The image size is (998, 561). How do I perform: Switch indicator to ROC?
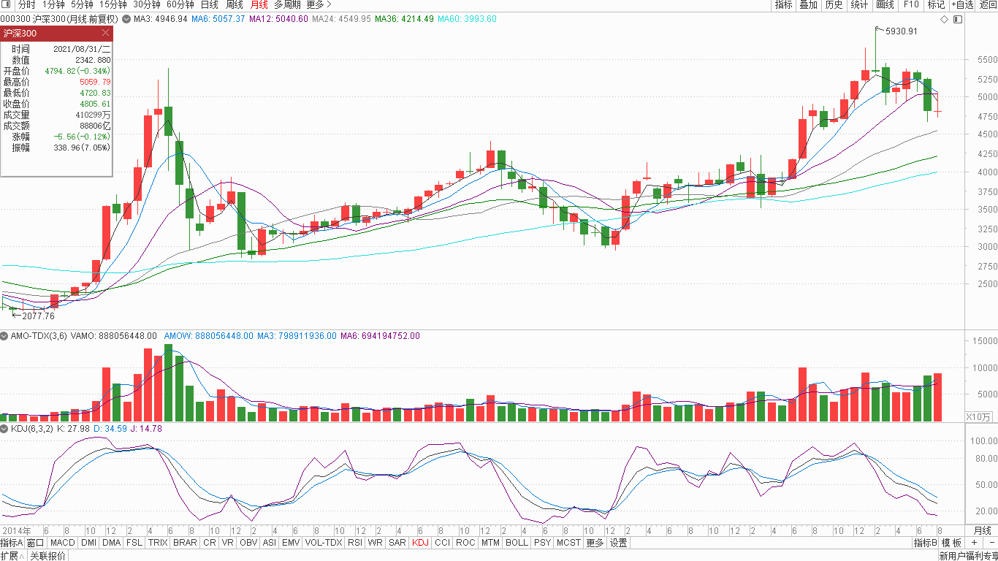[x=465, y=543]
